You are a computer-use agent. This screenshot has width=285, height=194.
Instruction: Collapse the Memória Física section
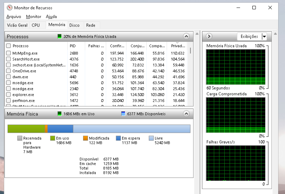point(186,113)
